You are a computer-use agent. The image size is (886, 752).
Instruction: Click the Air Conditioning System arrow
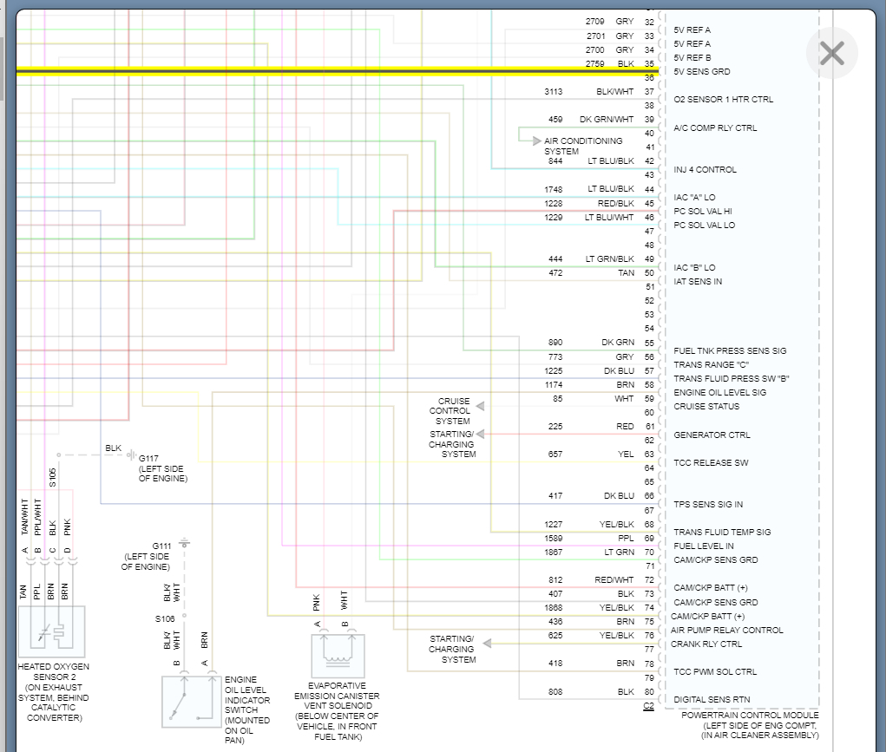[536, 141]
